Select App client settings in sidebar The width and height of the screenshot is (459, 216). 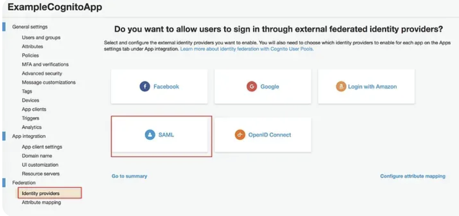point(42,147)
